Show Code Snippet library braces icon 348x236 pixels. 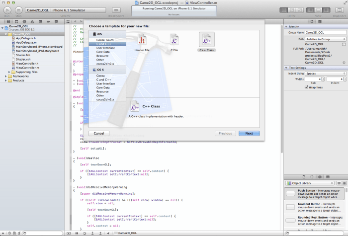(312, 177)
